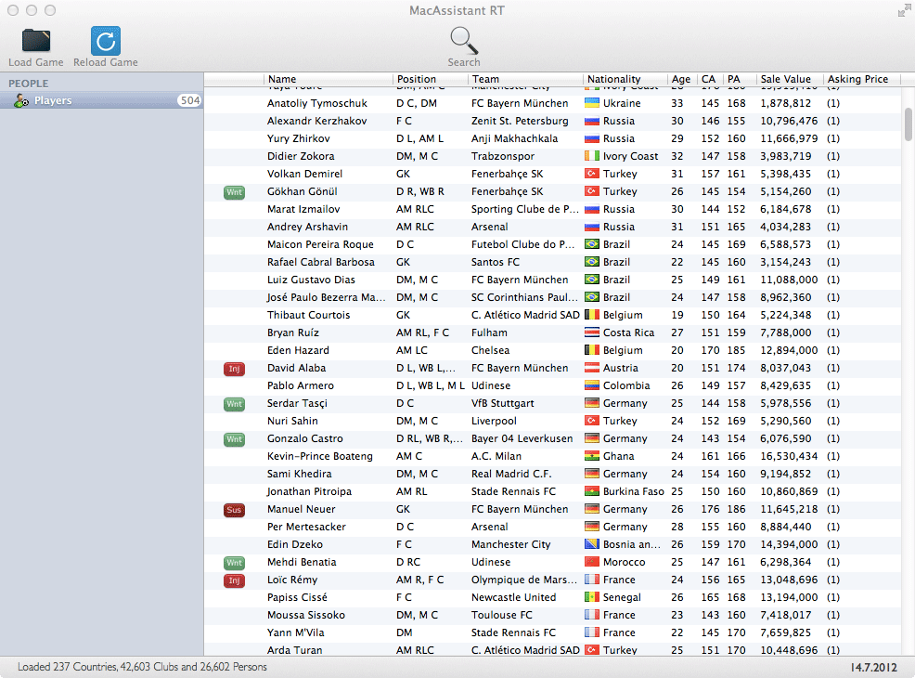Click the A.C. Milan team cell

[x=496, y=456]
